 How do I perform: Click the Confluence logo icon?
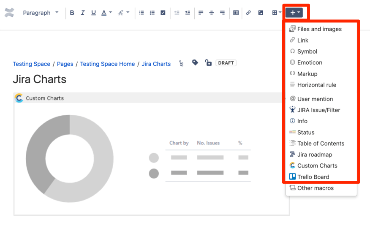[x=9, y=13]
